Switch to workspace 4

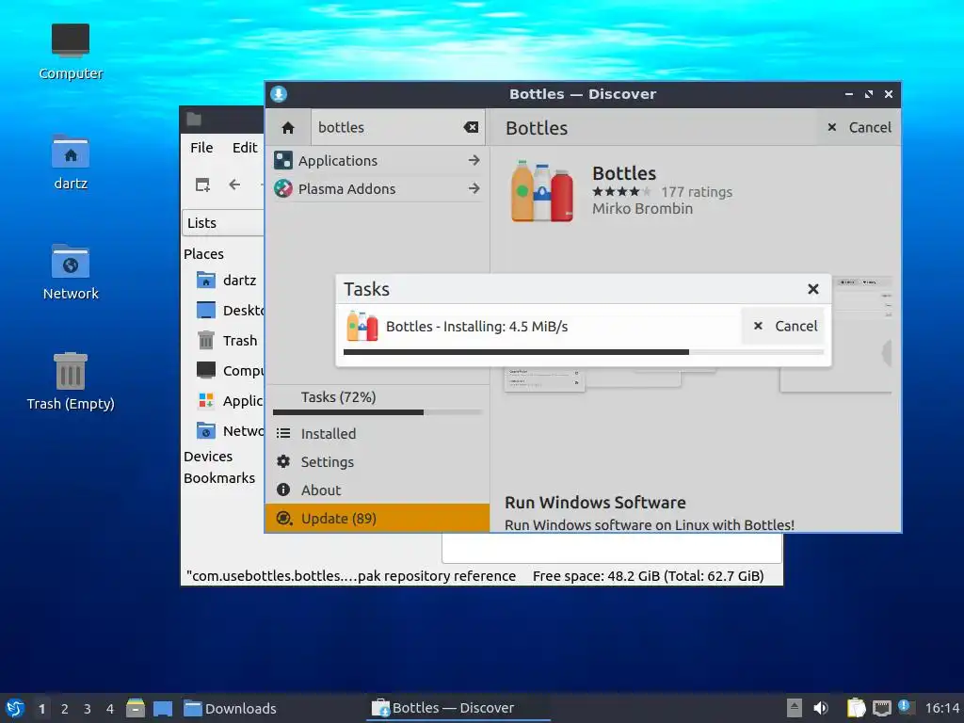[110, 709]
